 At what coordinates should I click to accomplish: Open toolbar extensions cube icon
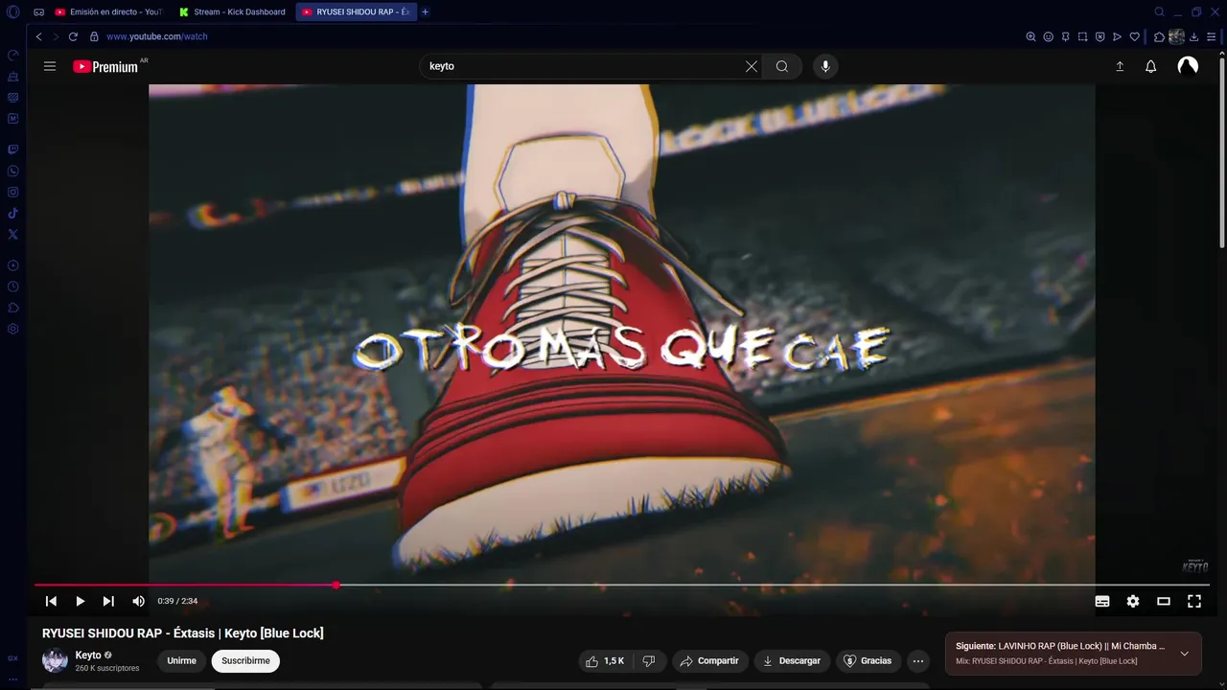tap(1159, 36)
